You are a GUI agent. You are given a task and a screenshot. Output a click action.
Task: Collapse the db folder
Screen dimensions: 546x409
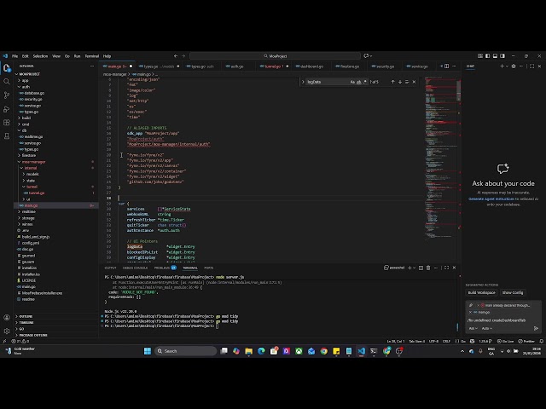click(x=24, y=130)
